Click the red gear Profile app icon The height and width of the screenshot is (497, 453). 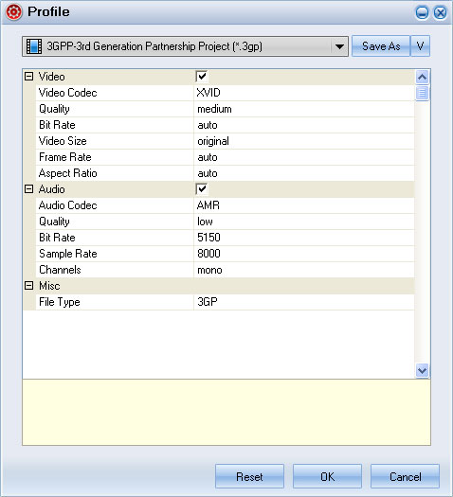click(x=13, y=12)
